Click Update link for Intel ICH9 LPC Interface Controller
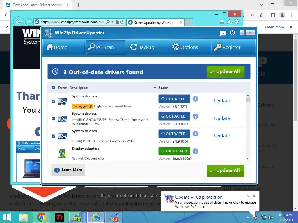Image resolution: width=298 pixels, height=223 pixels. pos(222,136)
